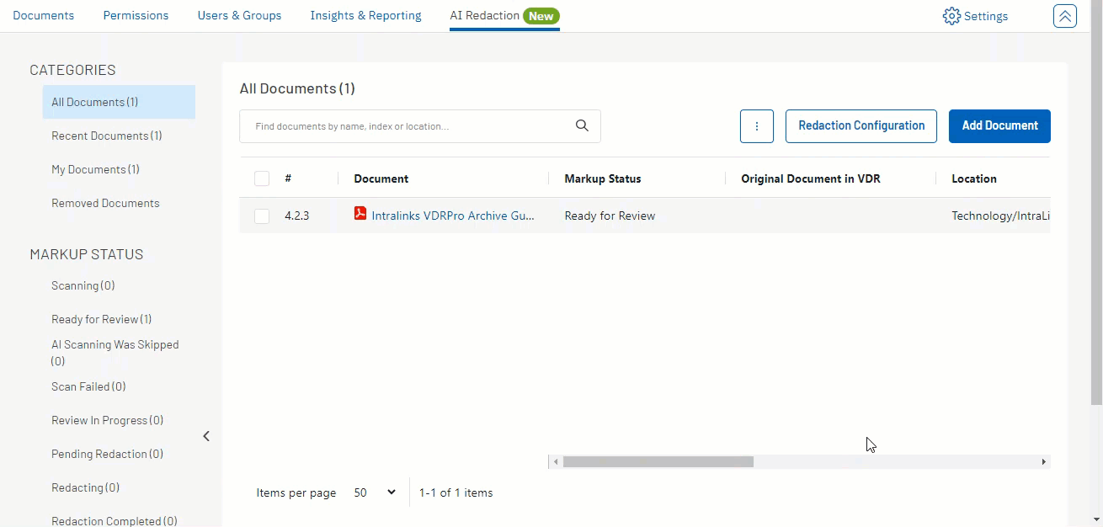This screenshot has height=527, width=1103.
Task: Click the Settings label
Action: (986, 16)
